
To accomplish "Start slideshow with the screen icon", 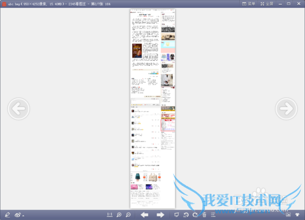I will [176, 215].
